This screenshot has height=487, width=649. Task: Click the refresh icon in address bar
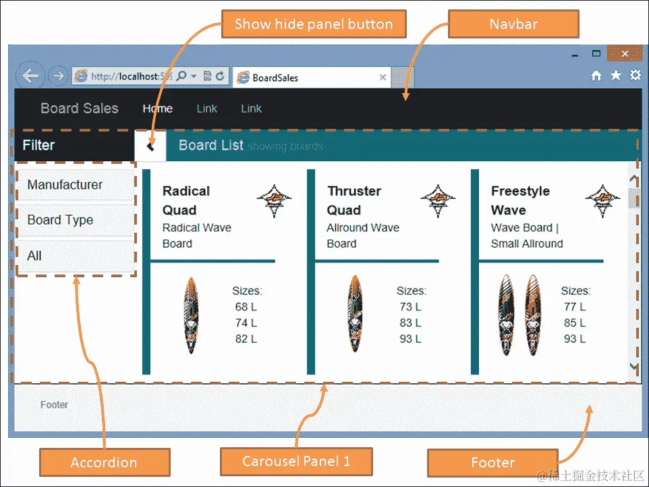coord(220,76)
